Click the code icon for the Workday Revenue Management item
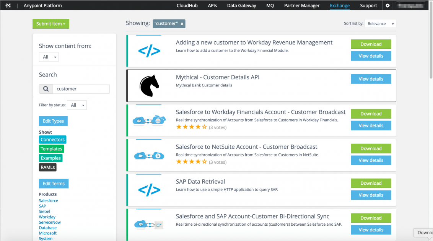 pos(149,51)
